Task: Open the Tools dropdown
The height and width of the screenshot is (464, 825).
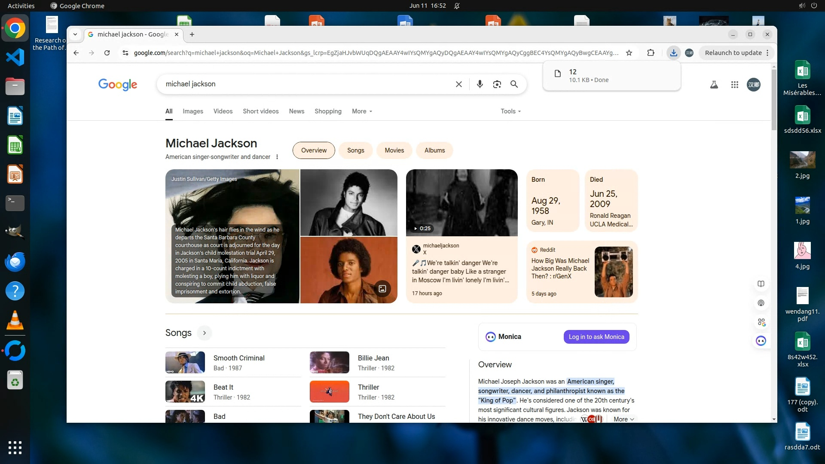Action: 510,111
